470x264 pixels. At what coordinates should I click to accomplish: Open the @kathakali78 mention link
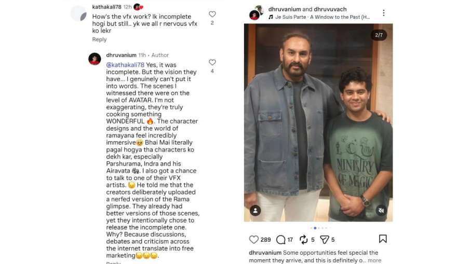125,65
